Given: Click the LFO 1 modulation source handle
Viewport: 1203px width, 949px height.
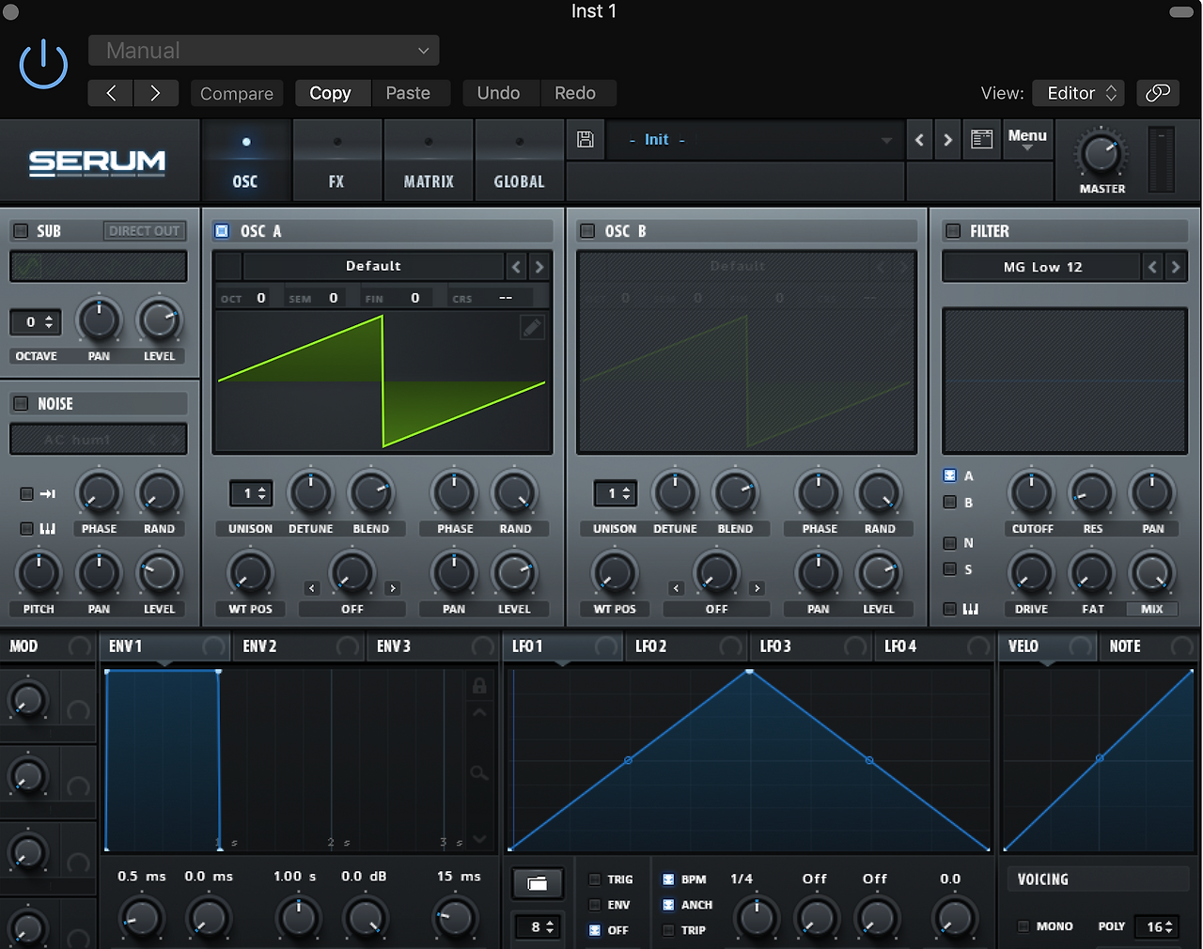Looking at the screenshot, I should click(x=606, y=646).
